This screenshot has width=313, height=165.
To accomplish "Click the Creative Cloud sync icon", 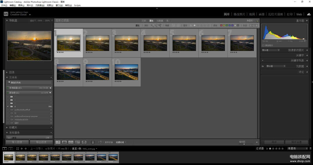I will [309, 14].
